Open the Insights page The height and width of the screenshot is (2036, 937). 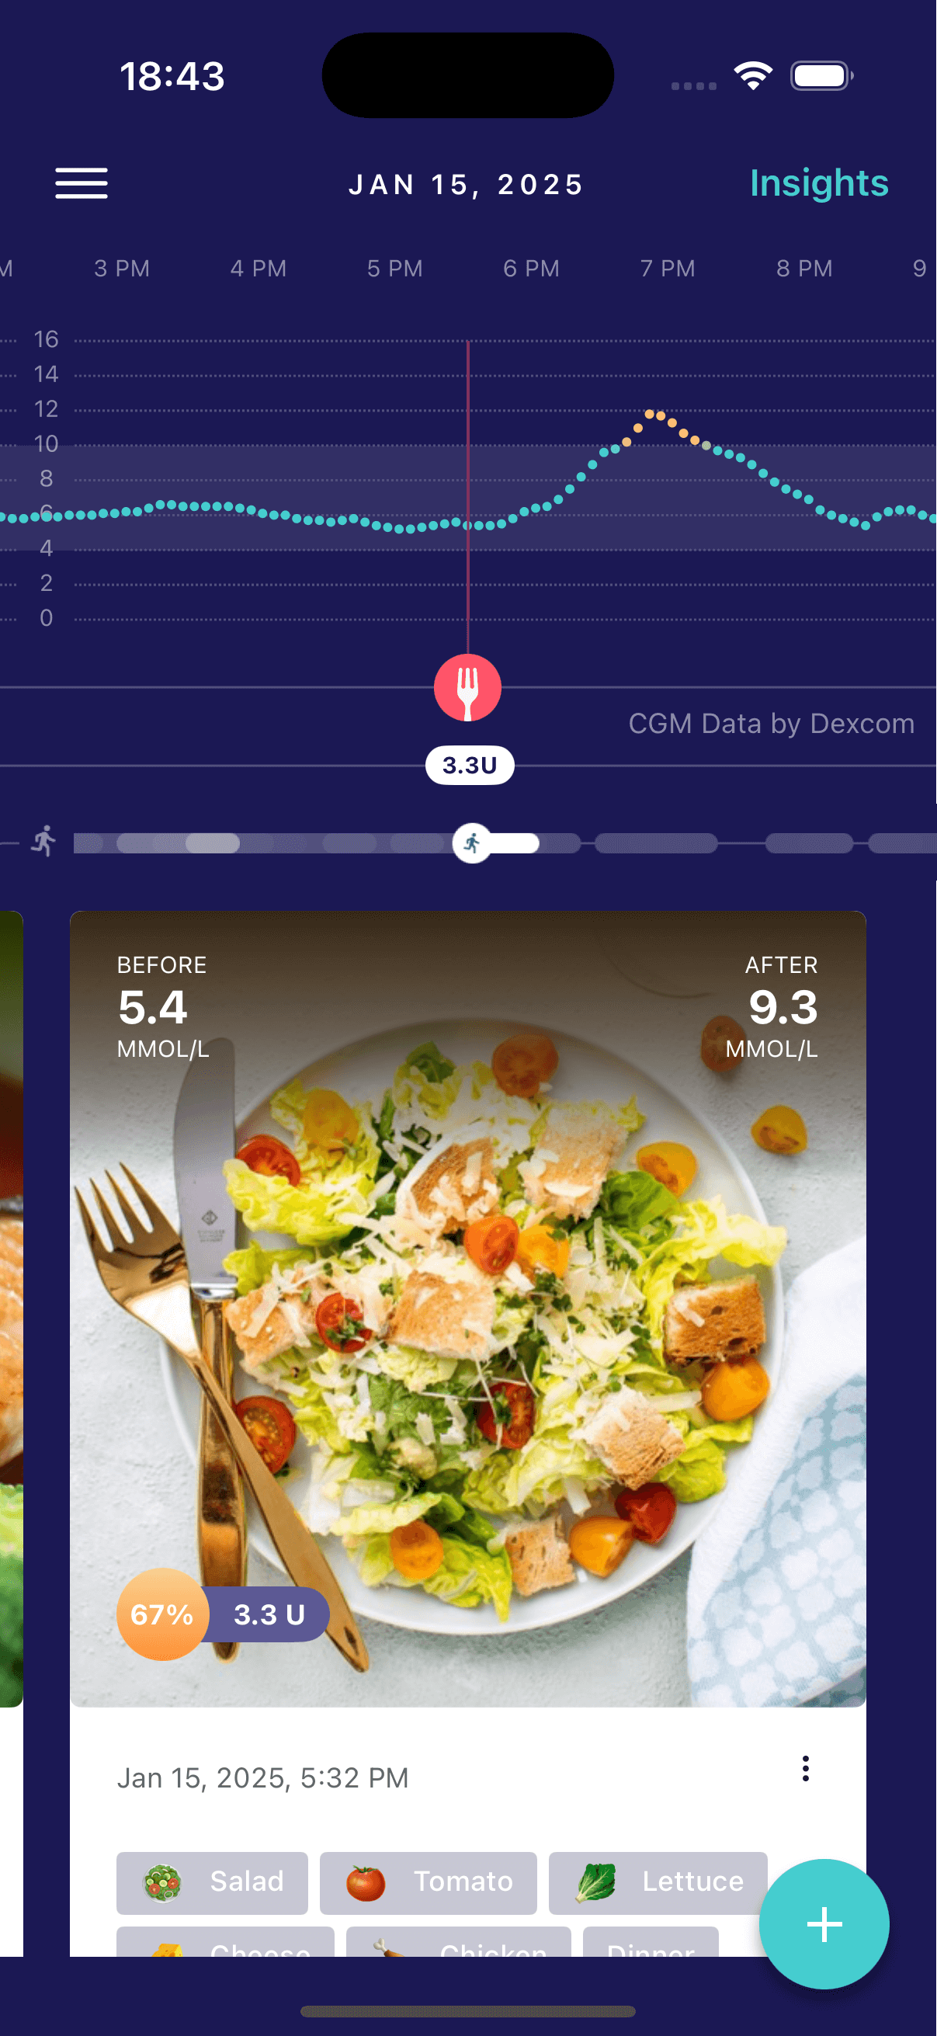tap(818, 183)
